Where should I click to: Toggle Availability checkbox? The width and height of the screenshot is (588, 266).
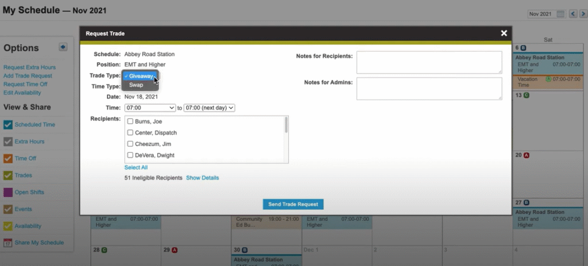pyautogui.click(x=8, y=226)
